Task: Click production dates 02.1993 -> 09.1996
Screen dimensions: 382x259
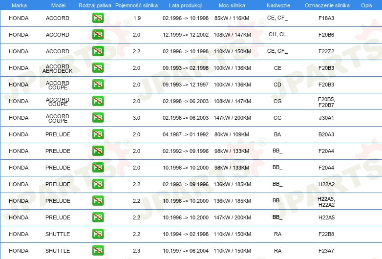Action: pos(186,184)
